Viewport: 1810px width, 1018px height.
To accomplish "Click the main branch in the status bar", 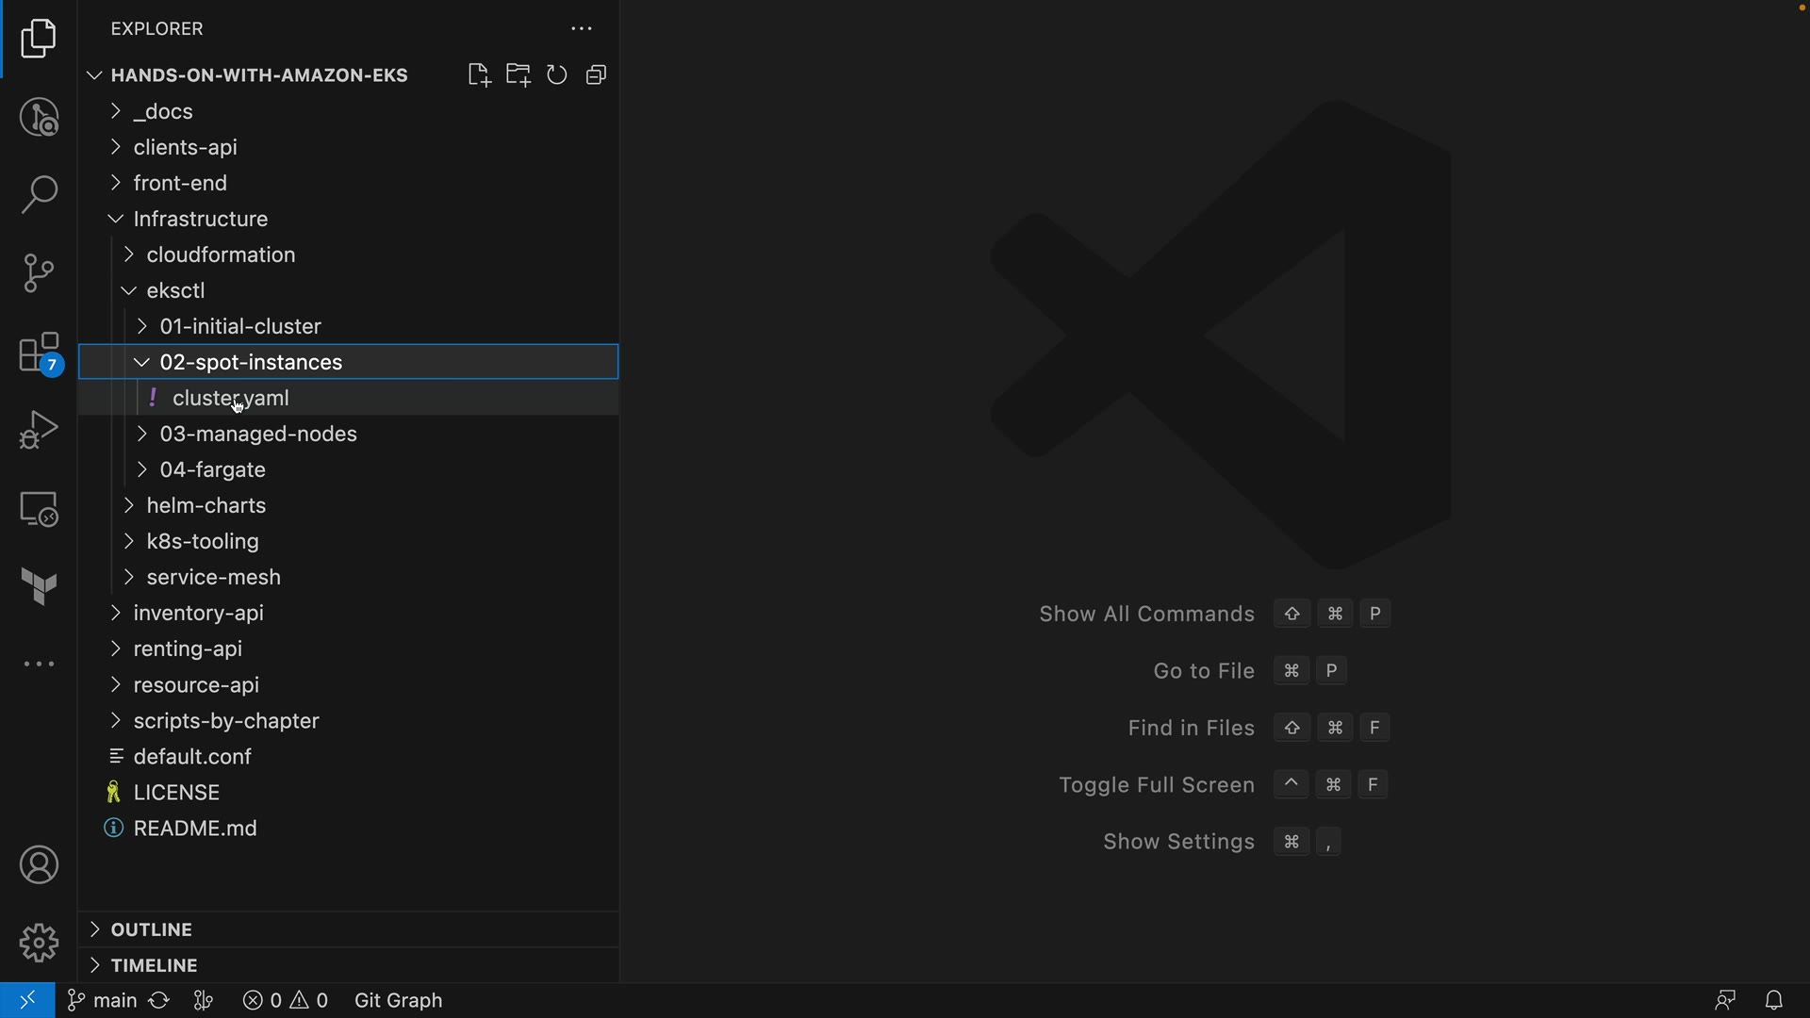I will [102, 1000].
